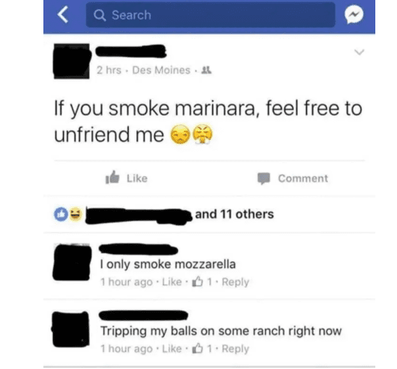This screenshot has width=397, height=369.
Task: Comment on the marinara post
Action: [x=292, y=179]
